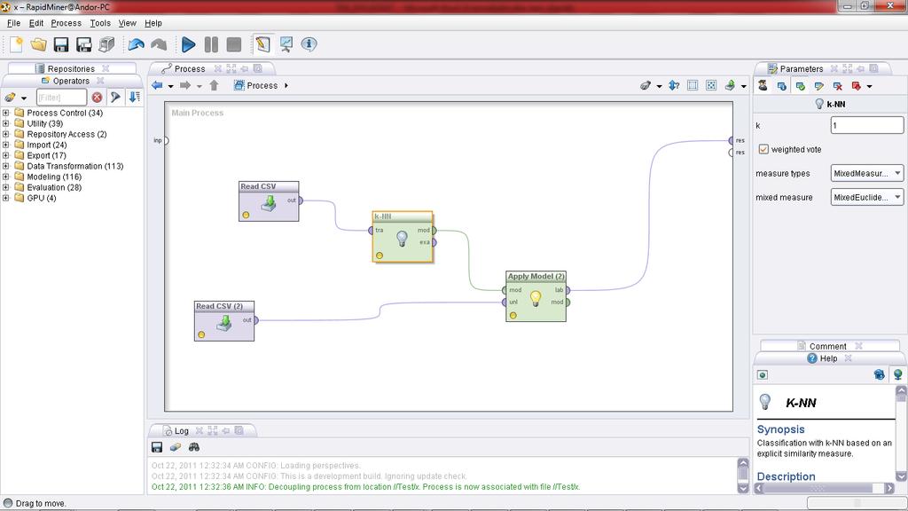Image resolution: width=908 pixels, height=511 pixels.
Task: Clear the operator filter with the red X
Action: click(97, 98)
